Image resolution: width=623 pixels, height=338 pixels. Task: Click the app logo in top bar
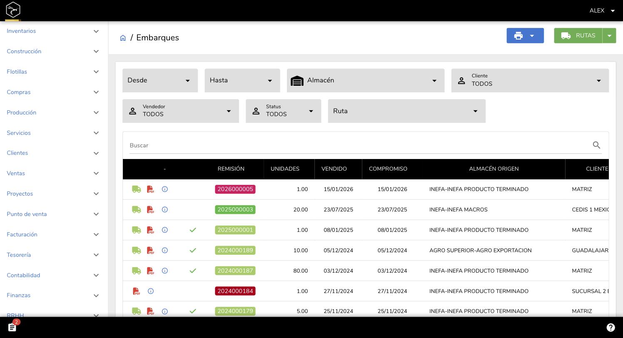click(13, 9)
